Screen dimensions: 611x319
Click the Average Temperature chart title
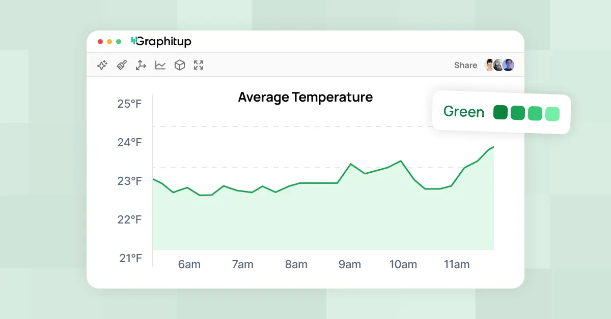pyautogui.click(x=305, y=97)
